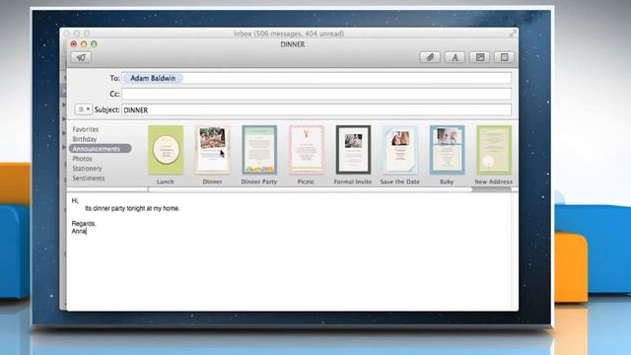Zoom the DINNER compose window
Screen dimensions: 631x355
94,43
